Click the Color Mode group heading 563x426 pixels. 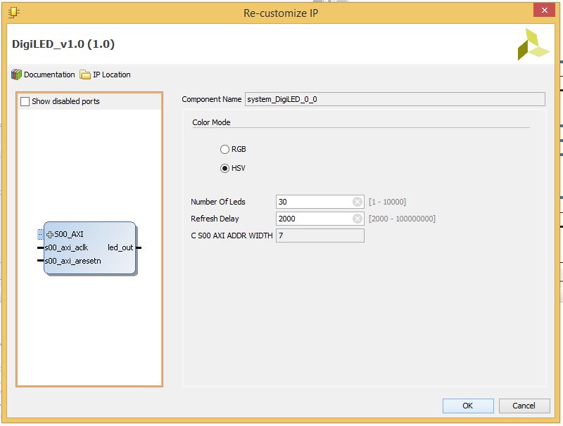212,122
